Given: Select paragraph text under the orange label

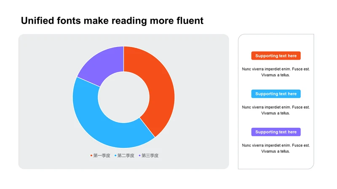Looking at the screenshot, I should 276,72.
